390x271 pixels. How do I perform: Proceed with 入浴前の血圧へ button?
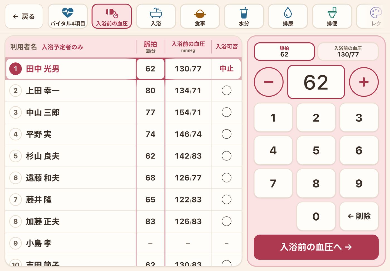tap(316, 247)
